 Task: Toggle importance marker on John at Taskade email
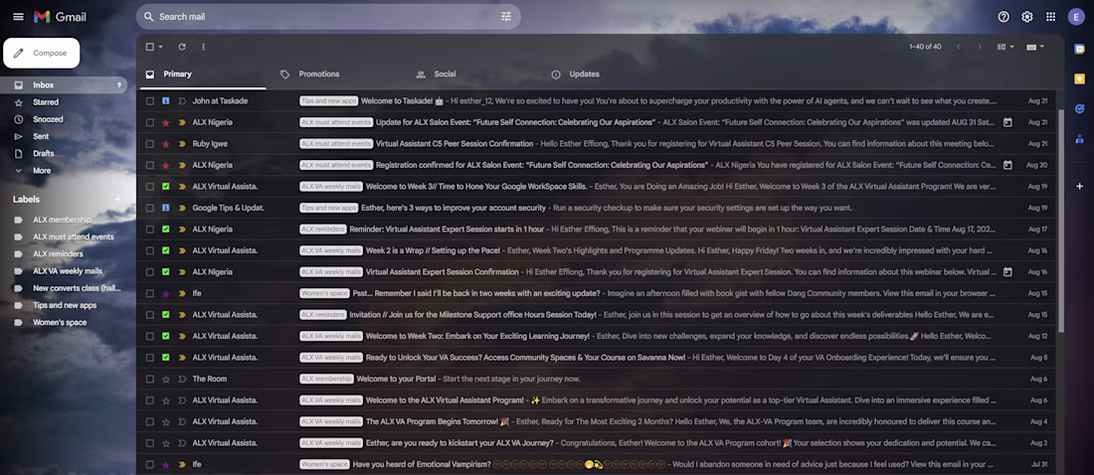click(x=182, y=101)
